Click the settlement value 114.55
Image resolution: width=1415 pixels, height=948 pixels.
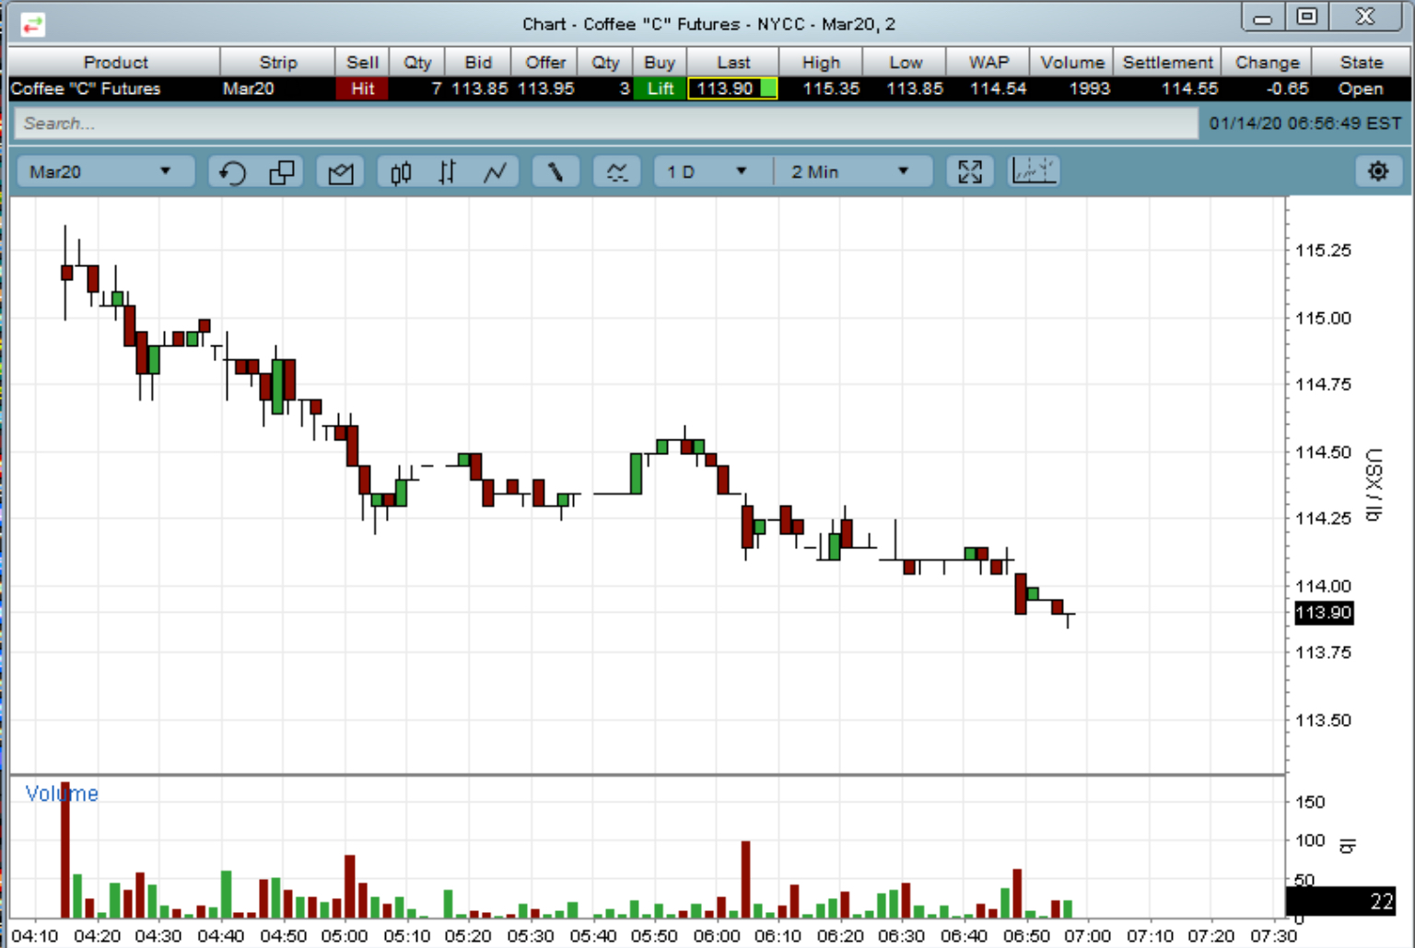click(1189, 88)
